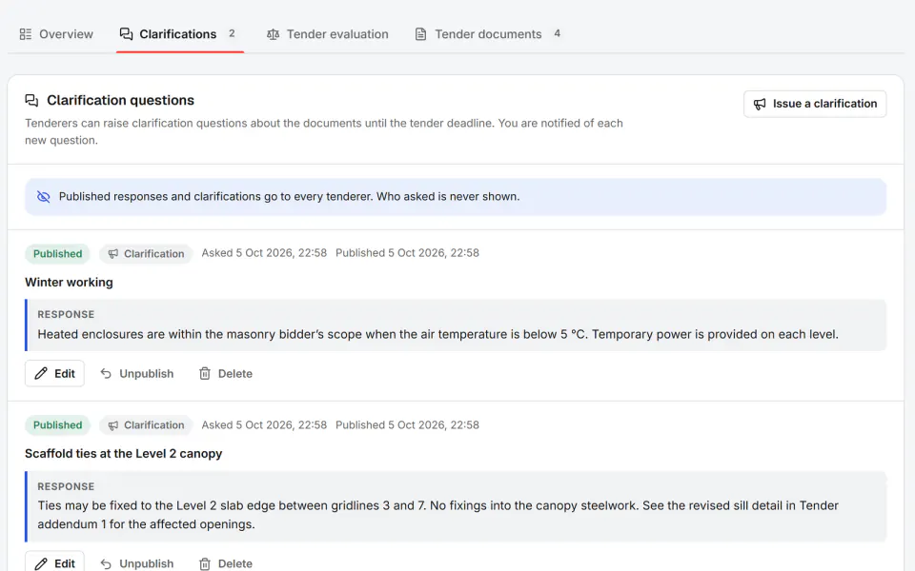This screenshot has height=571, width=915.
Task: Click the undo arrow icon for Winter working
Action: 106,373
